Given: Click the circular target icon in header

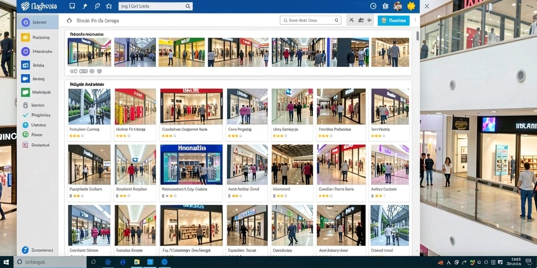Looking at the screenshot, I should click(x=373, y=6).
